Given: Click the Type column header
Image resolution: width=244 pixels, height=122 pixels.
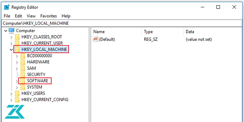Looking at the screenshot, I should [x=149, y=32].
